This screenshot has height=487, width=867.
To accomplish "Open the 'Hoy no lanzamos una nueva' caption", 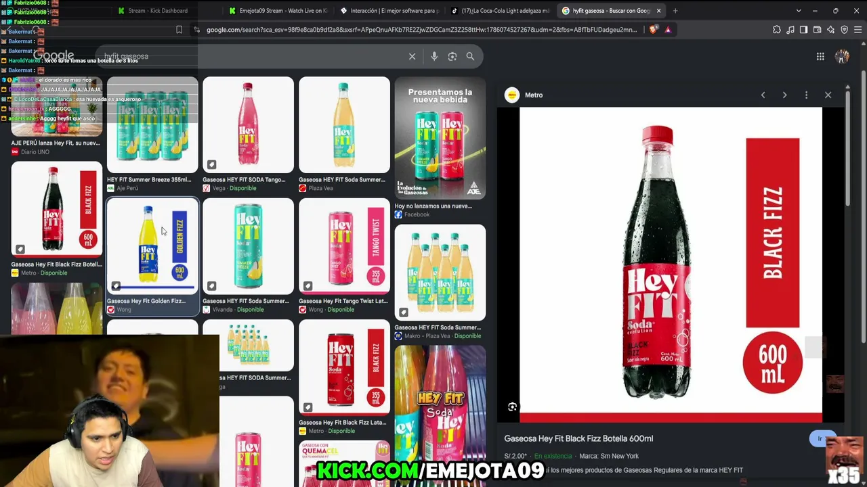I will click(x=433, y=206).
